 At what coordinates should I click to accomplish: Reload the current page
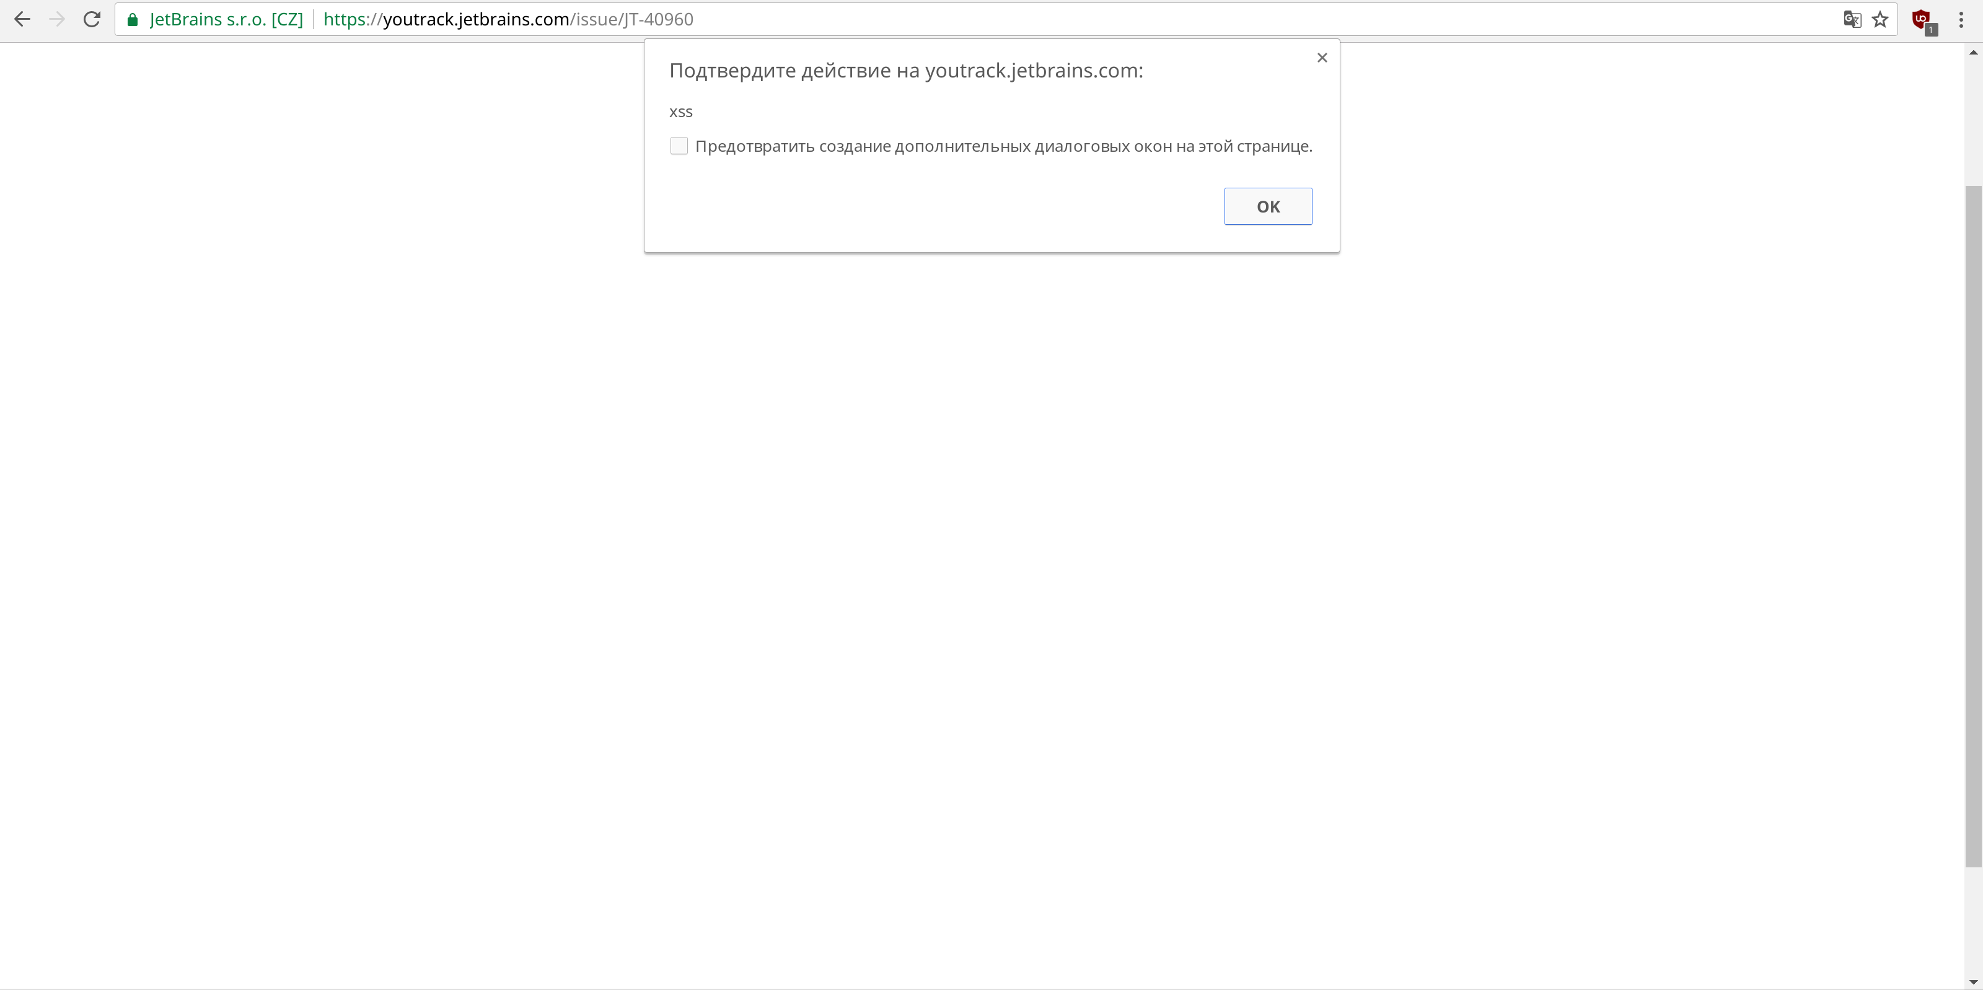pyautogui.click(x=92, y=19)
